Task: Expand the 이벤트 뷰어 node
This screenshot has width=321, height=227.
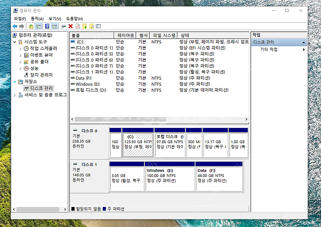Action: (20, 55)
